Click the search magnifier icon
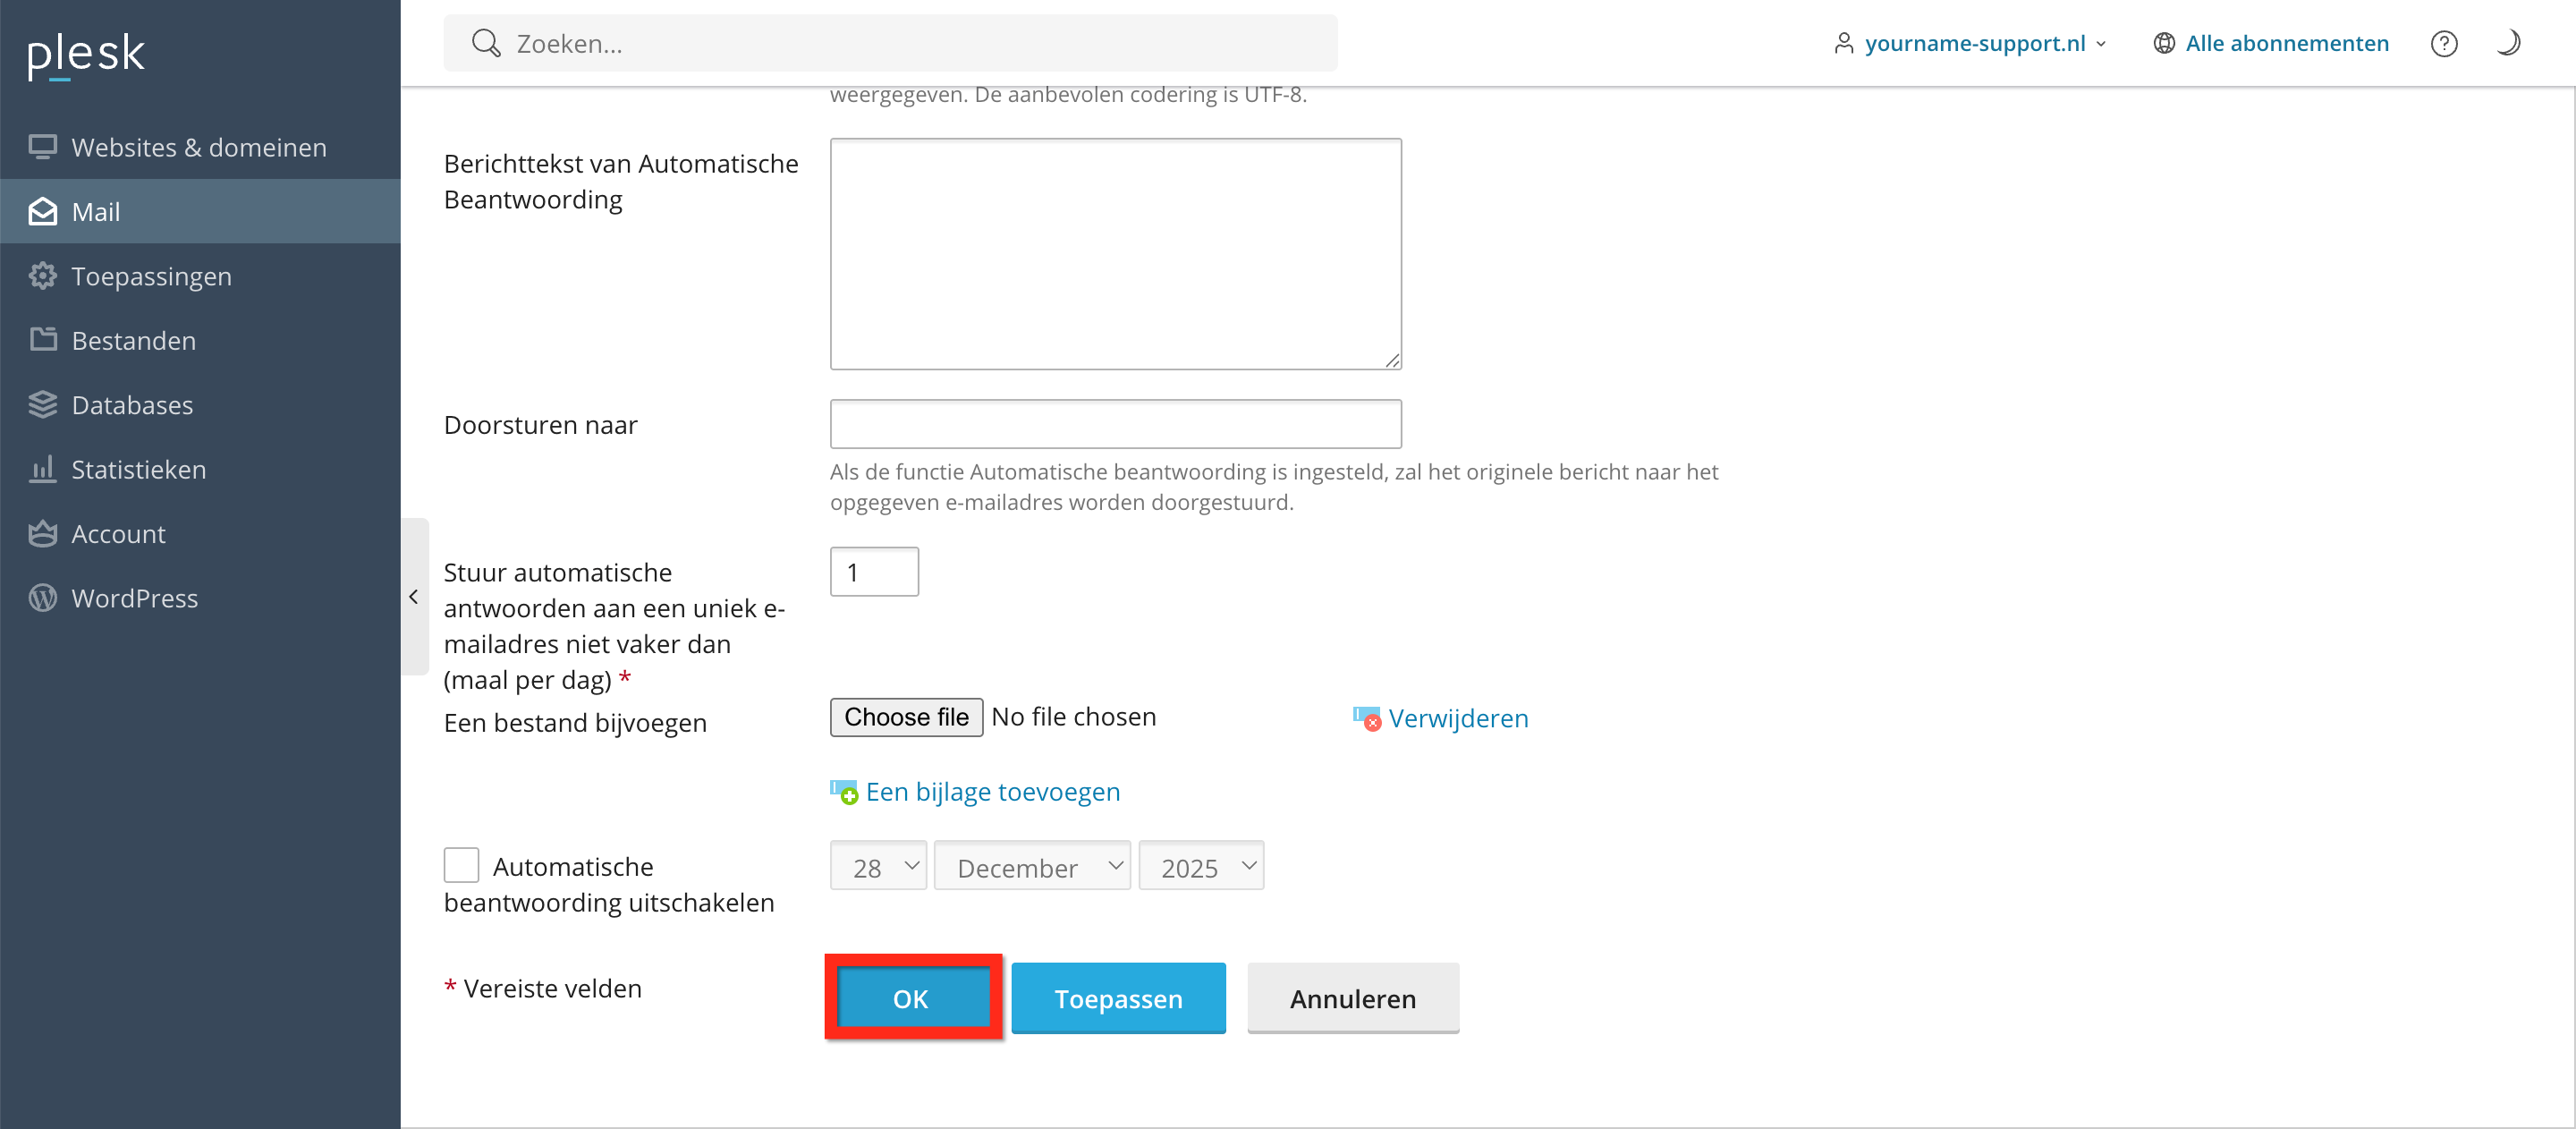The image size is (2576, 1129). [x=486, y=43]
